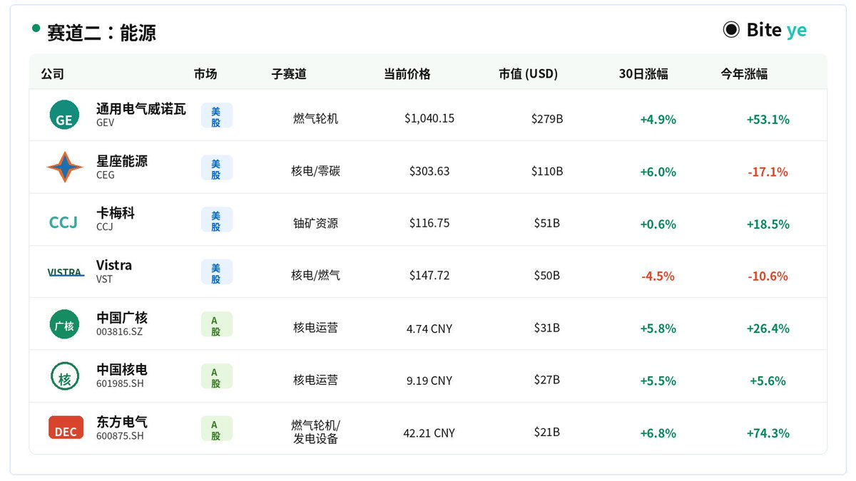The image size is (856, 481).
Task: Click the red -17.1% year-to-date change
Action: (768, 172)
